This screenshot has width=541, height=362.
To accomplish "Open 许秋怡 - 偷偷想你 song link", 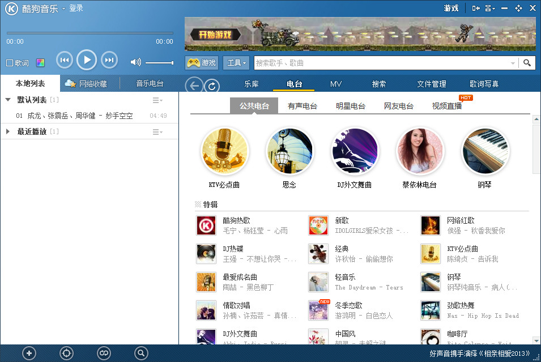I will [x=364, y=259].
